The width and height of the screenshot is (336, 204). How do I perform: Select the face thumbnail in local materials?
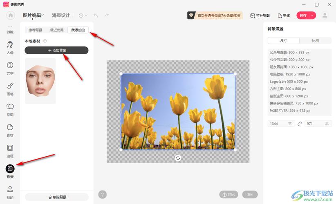click(x=40, y=80)
